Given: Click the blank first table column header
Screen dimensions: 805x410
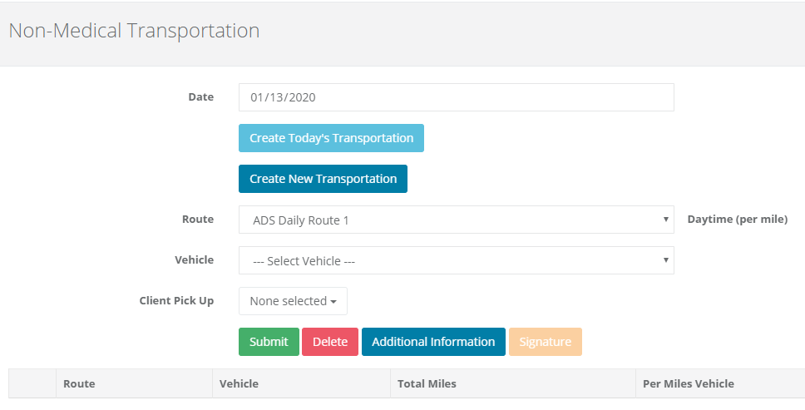Looking at the screenshot, I should point(32,383).
